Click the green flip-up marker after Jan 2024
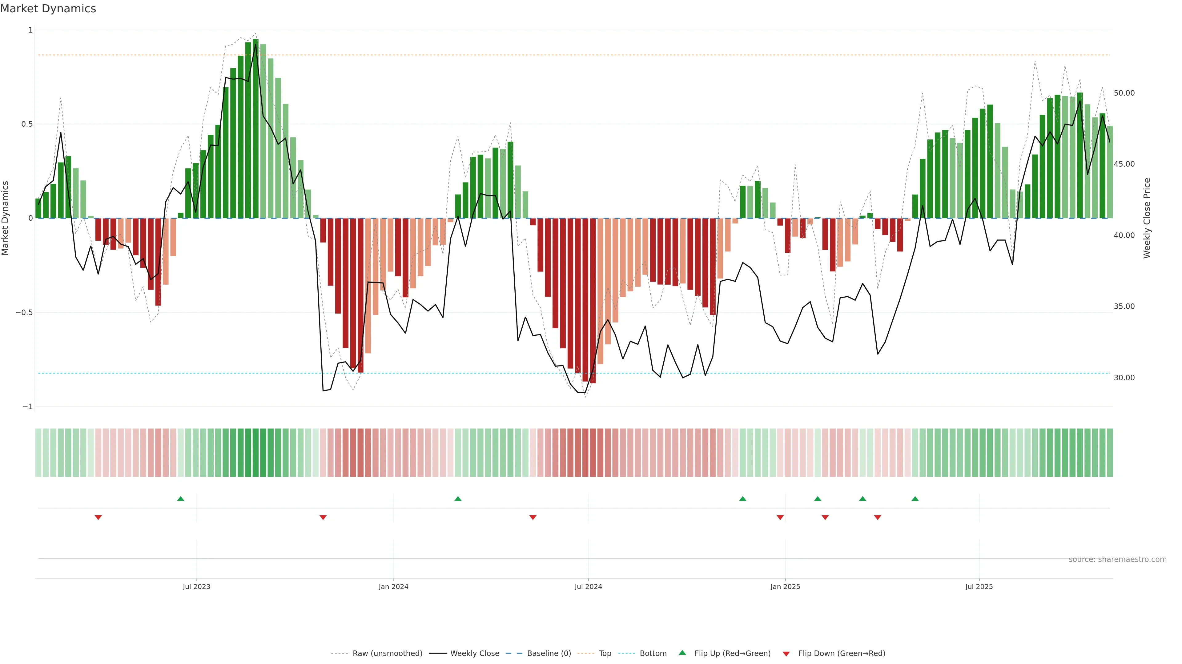1182x664 pixels. [457, 499]
